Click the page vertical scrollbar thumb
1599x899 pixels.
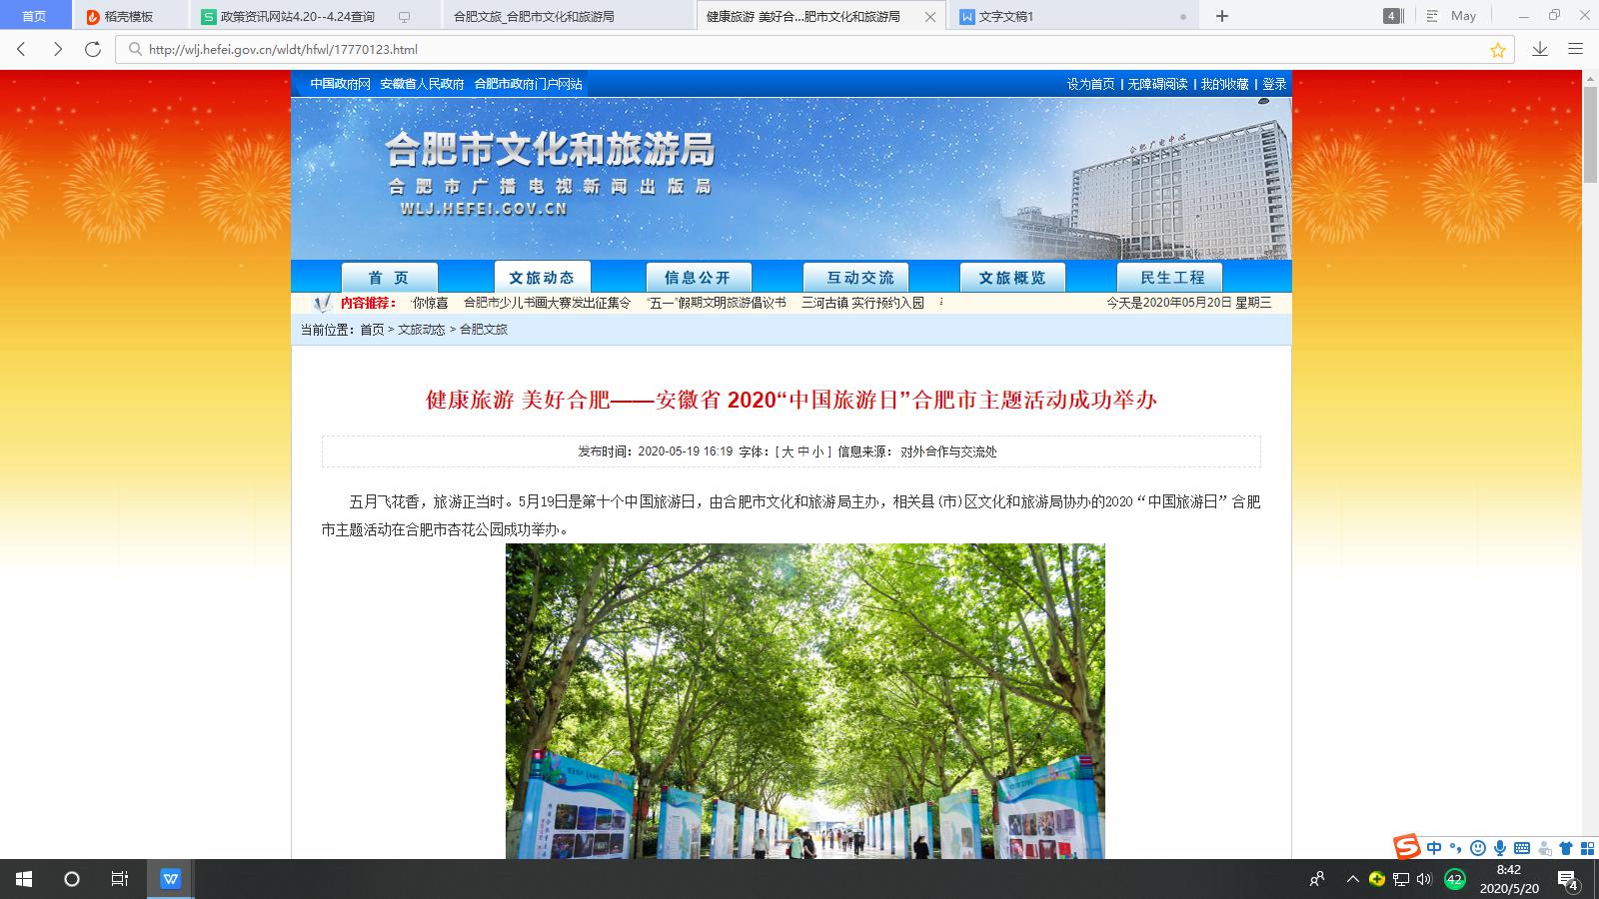click(x=1590, y=137)
